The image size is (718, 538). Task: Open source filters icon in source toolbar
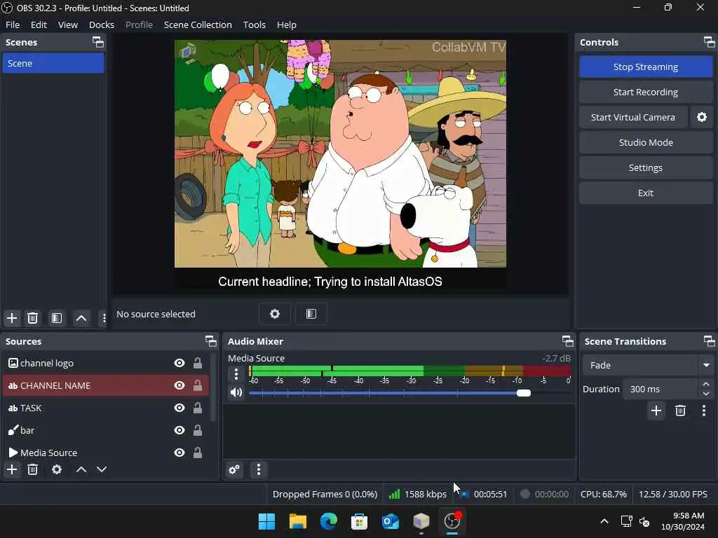311,314
